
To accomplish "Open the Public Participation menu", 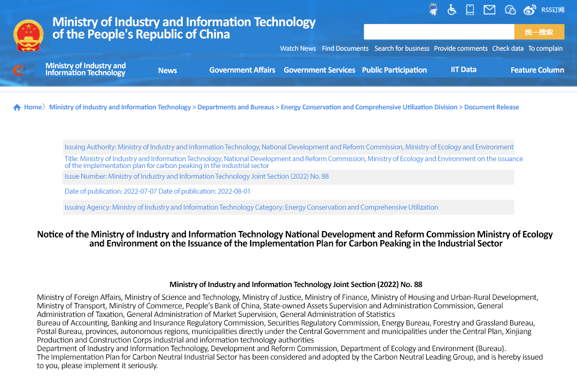I will (394, 70).
